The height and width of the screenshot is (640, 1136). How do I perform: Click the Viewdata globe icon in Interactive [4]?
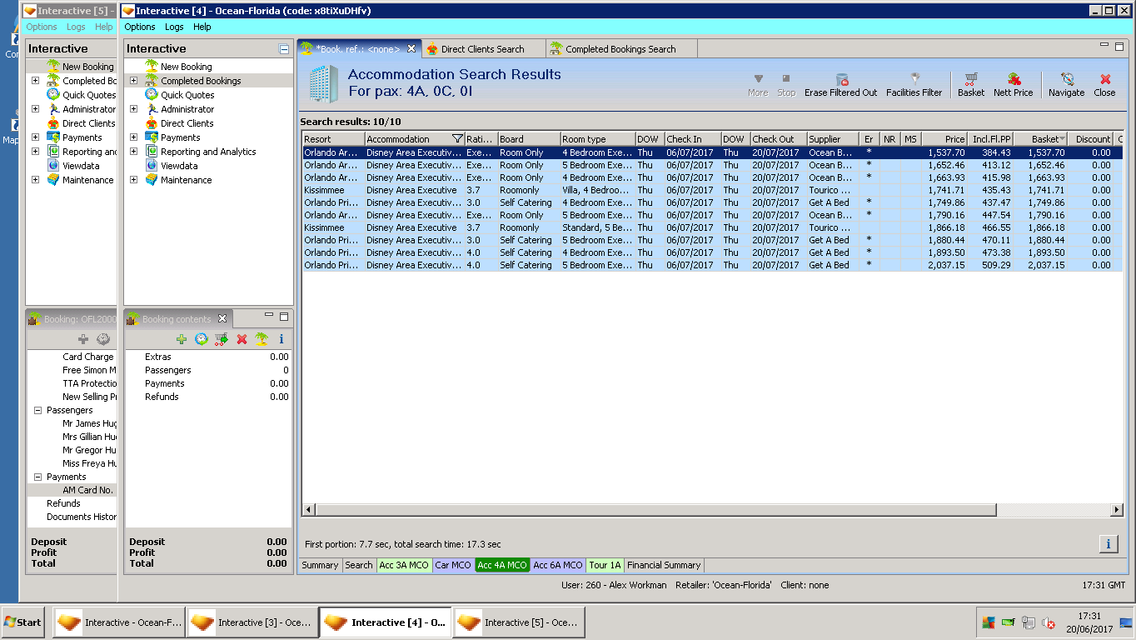coord(152,166)
